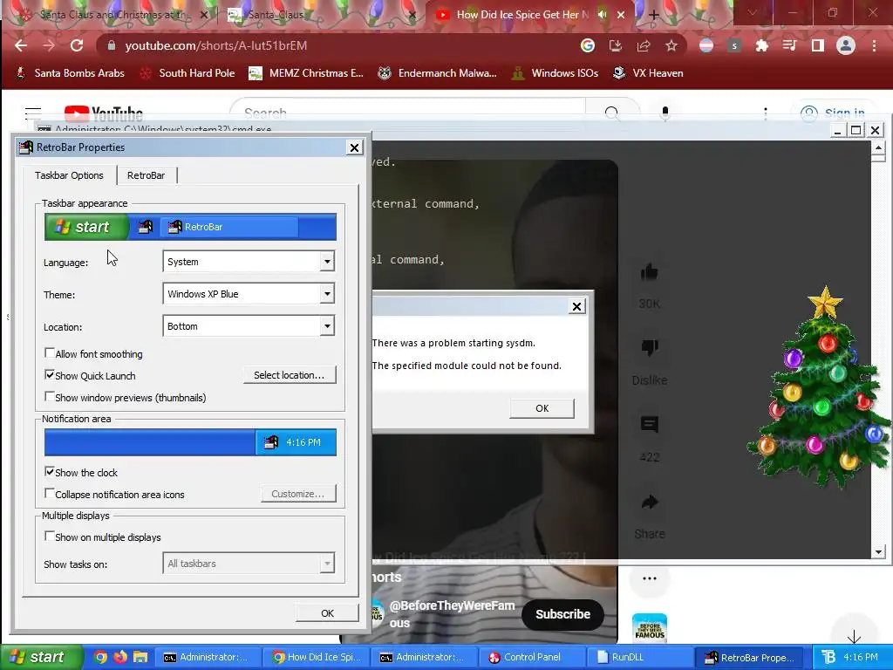Mute the tab via speaker icon
Screen dimensions: 893x670
pyautogui.click(x=603, y=15)
